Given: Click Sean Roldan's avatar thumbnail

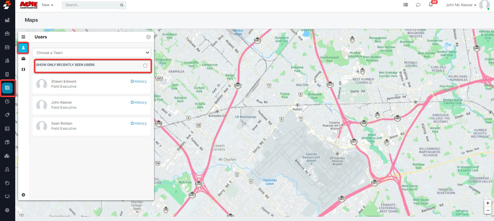Looking at the screenshot, I should point(42,126).
